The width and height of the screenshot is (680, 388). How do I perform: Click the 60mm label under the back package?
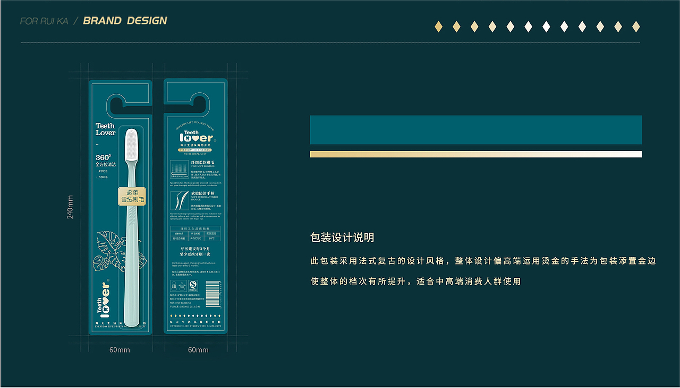pos(198,350)
